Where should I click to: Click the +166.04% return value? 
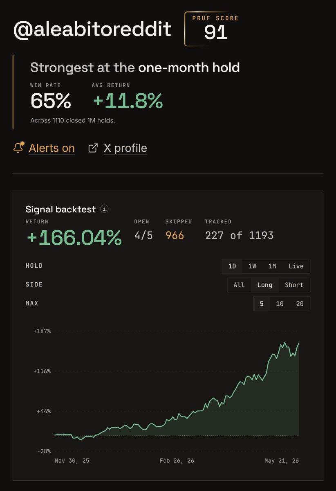74,237
